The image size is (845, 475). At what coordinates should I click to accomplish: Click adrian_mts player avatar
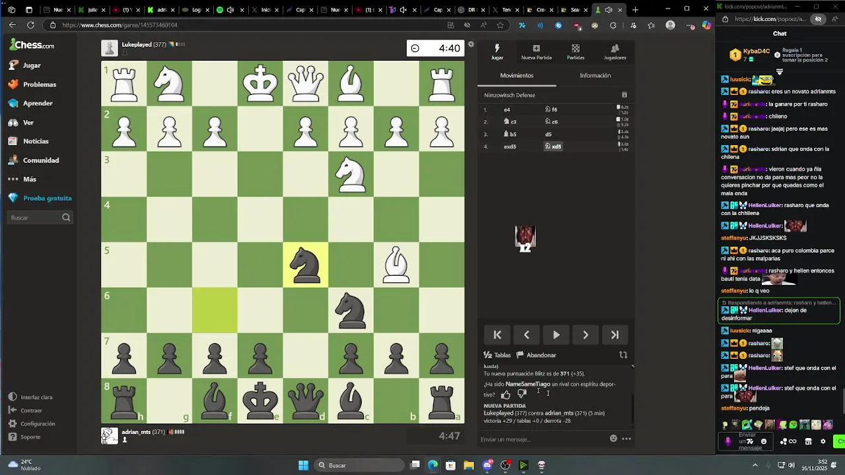(110, 435)
